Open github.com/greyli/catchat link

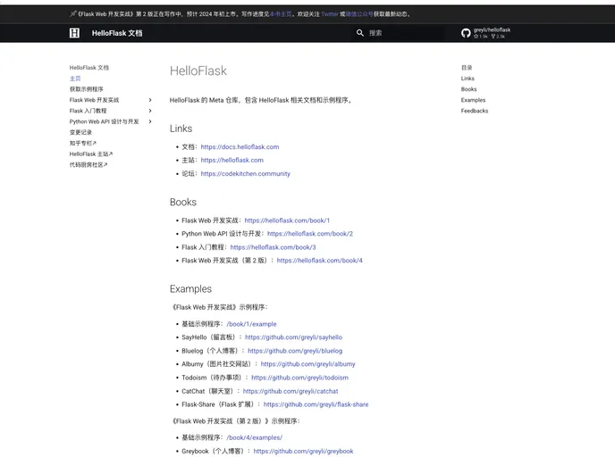pos(291,391)
